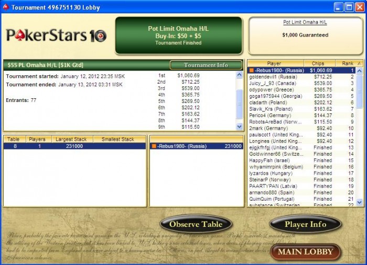The image size is (367, 265).
Task: Select Goldwinner66 player row
Action: point(301,154)
